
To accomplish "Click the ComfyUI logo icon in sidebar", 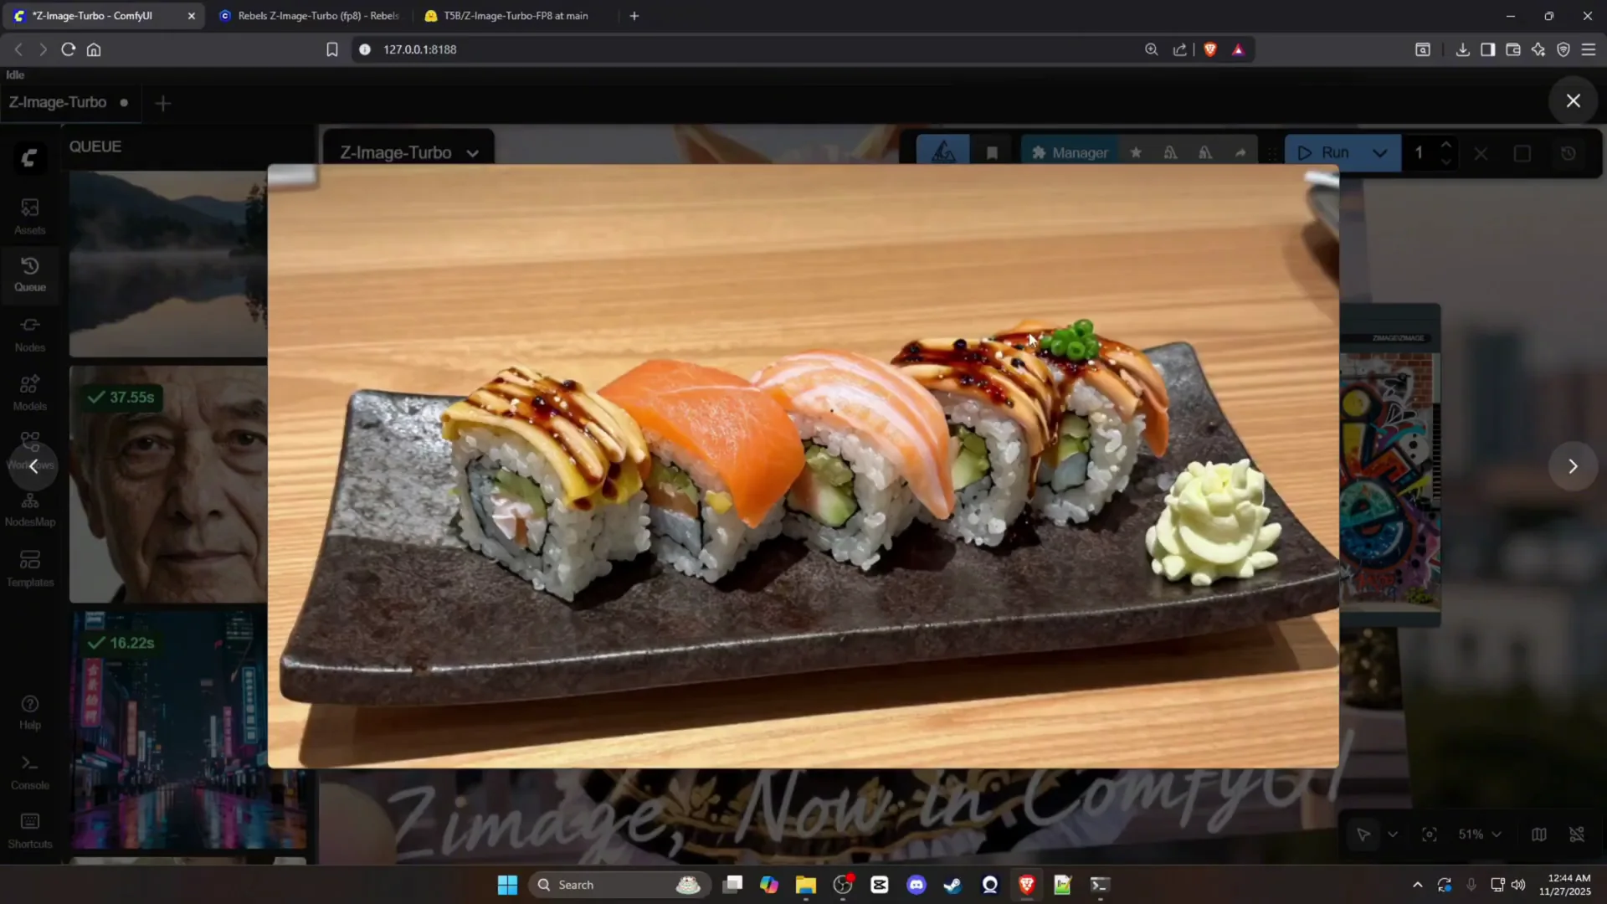I will tap(29, 158).
